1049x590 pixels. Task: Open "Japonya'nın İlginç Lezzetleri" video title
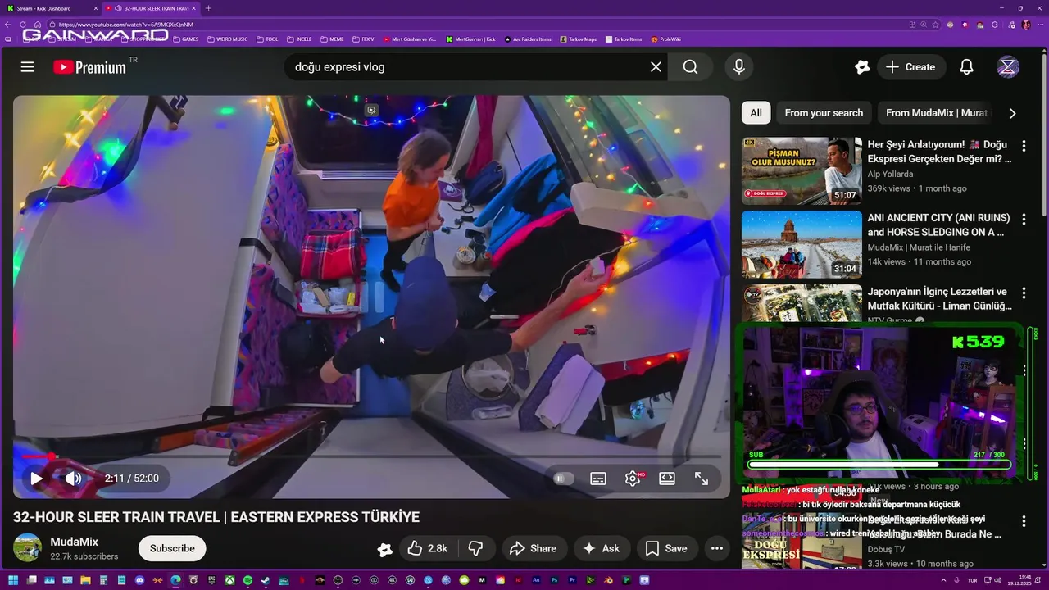[939, 298]
